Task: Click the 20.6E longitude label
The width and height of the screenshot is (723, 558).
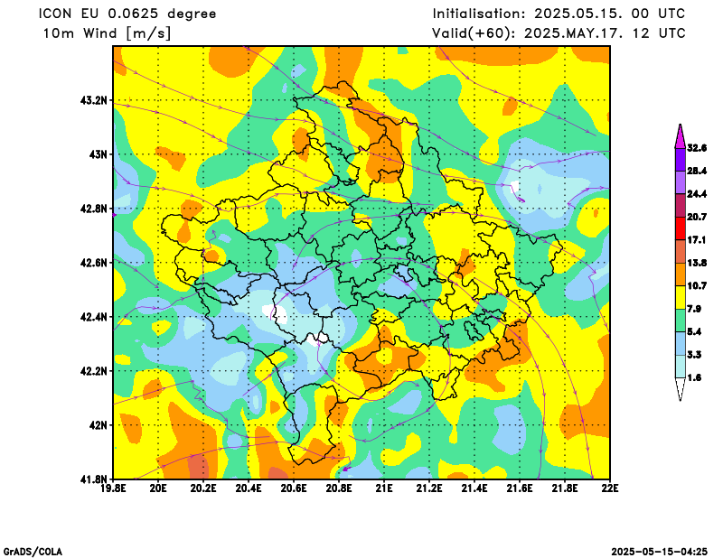Action: click(294, 488)
